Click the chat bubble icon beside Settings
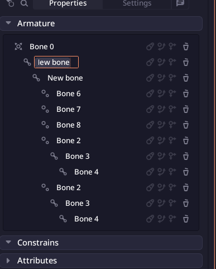Image resolution: width=216 pixels, height=269 pixels. pyautogui.click(x=180, y=3)
